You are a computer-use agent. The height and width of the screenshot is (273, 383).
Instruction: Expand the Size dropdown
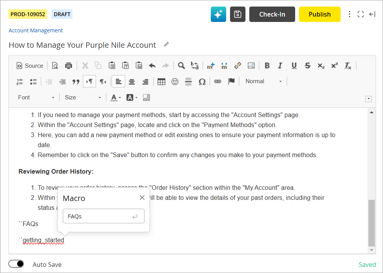(x=82, y=97)
